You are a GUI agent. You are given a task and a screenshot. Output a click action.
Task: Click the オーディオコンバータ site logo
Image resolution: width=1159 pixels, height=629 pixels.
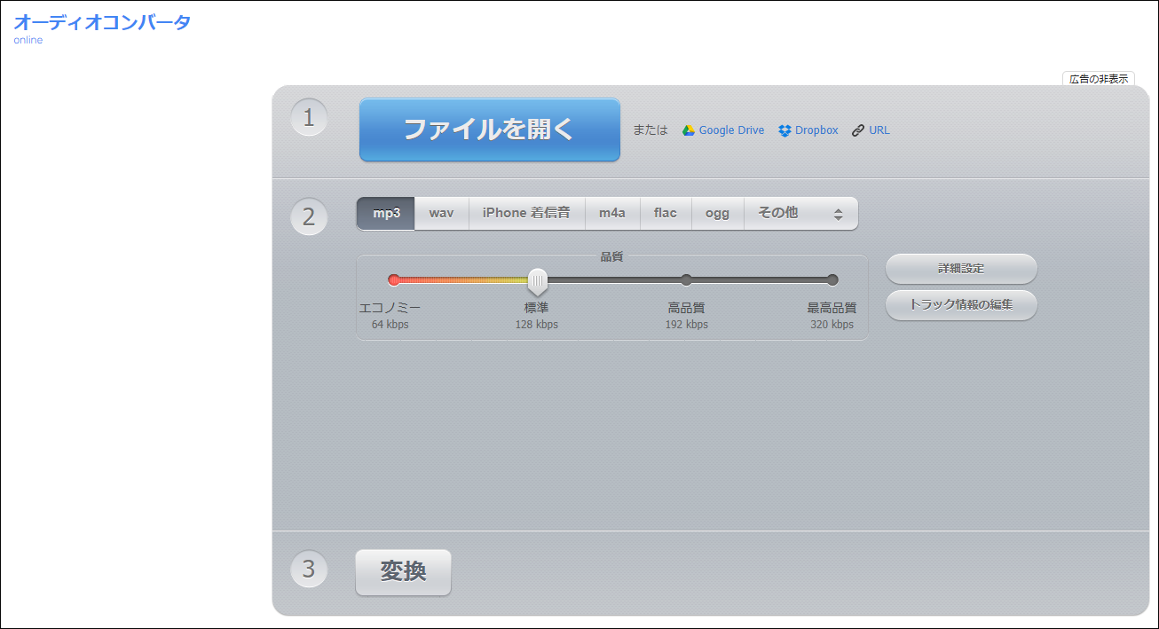[102, 22]
